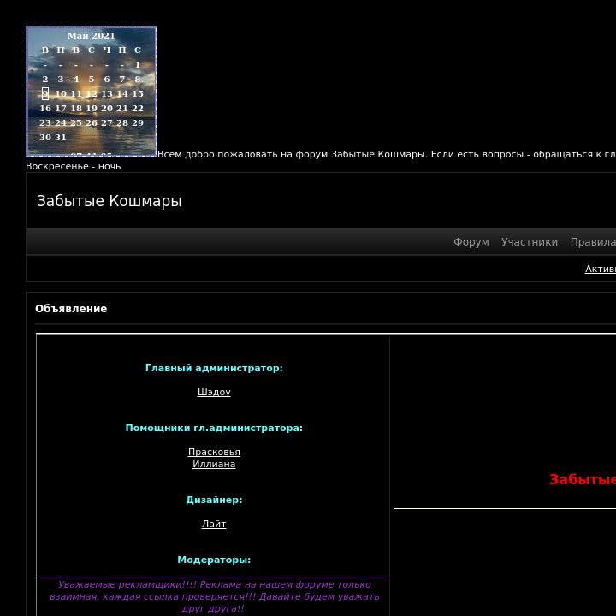Open Шэдоу administrator profile link
This screenshot has height=616, width=616.
point(214,392)
